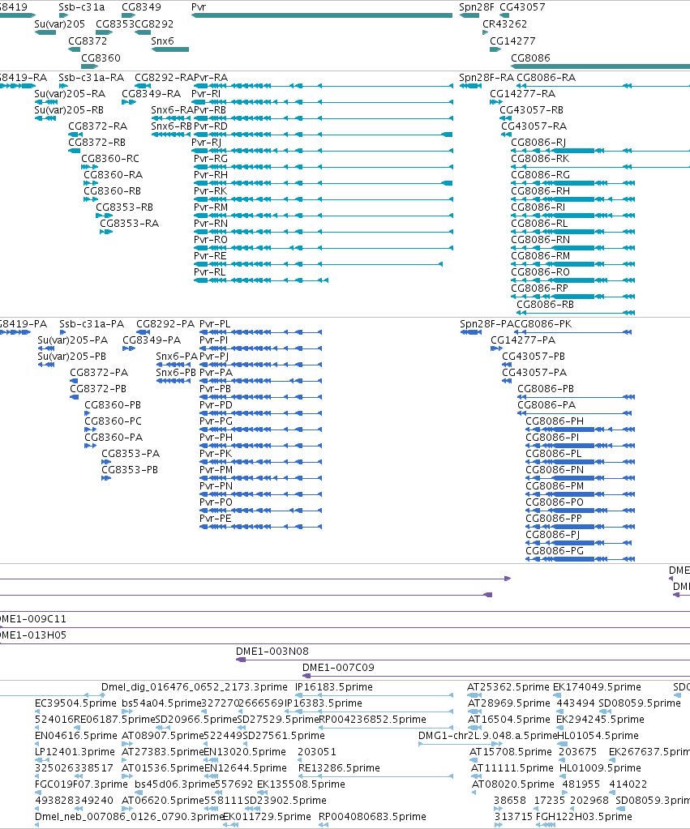Screen dimensions: 690x829
Task: Click protein Su(var)205-PA
Action: [x=46, y=348]
